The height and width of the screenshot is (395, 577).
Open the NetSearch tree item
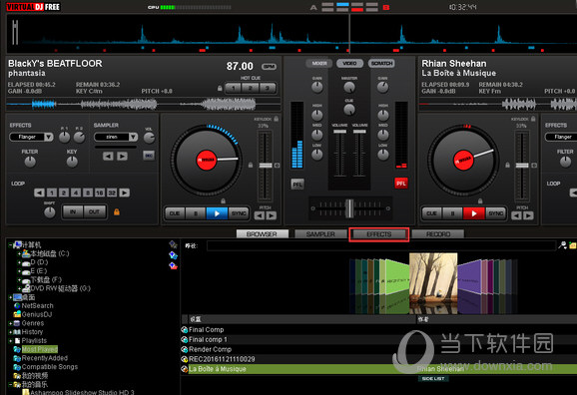click(x=37, y=306)
